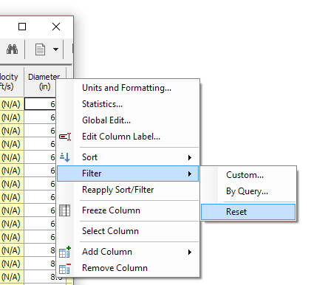Click the Remove Column minus icon
Viewport: 311px width, 285px height.
[x=65, y=268]
